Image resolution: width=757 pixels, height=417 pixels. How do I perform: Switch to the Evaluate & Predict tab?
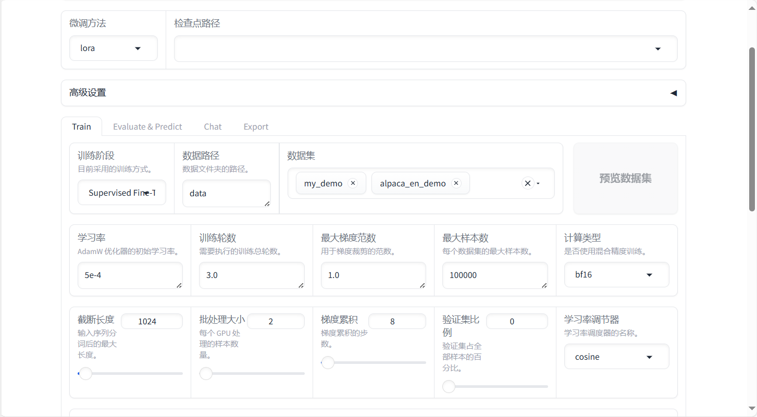[147, 127]
